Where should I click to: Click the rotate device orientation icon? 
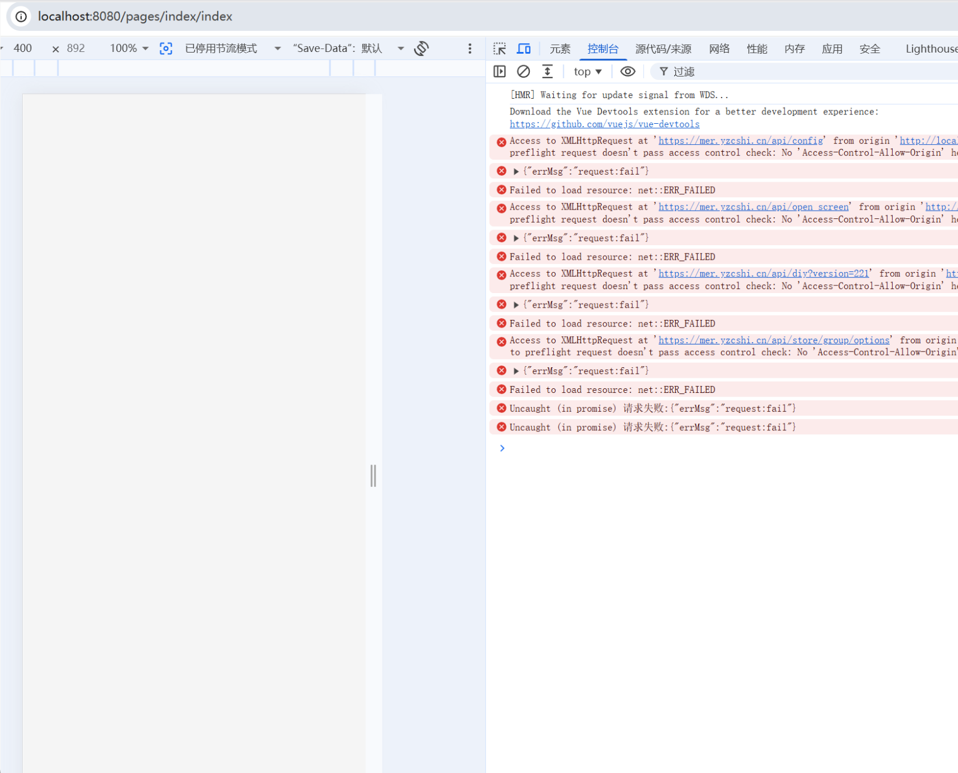(x=421, y=48)
